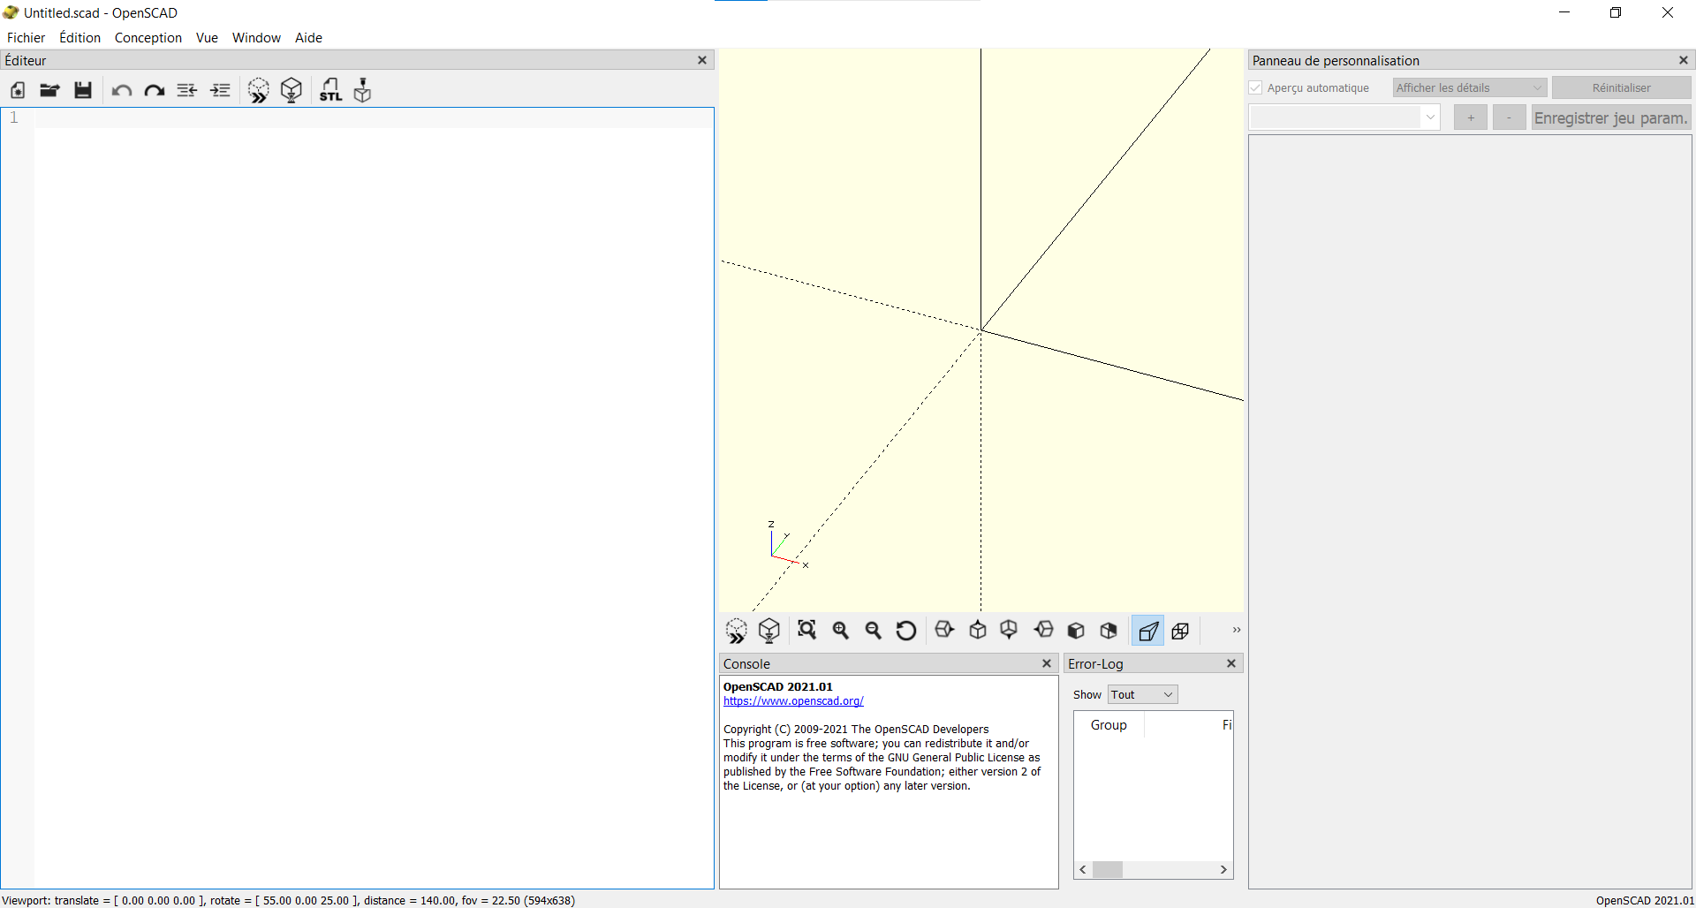Click line 1 in the code editor
Viewport: 1696px width, 908px height.
pyautogui.click(x=374, y=117)
